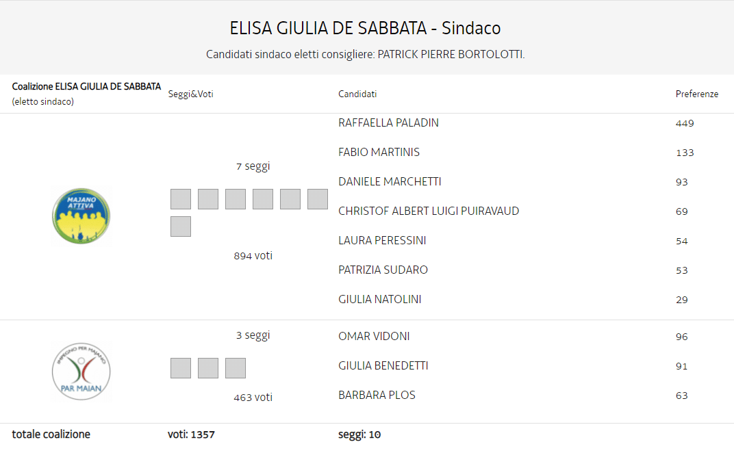Open Giulia Benedetti candidate entry

[383, 366]
